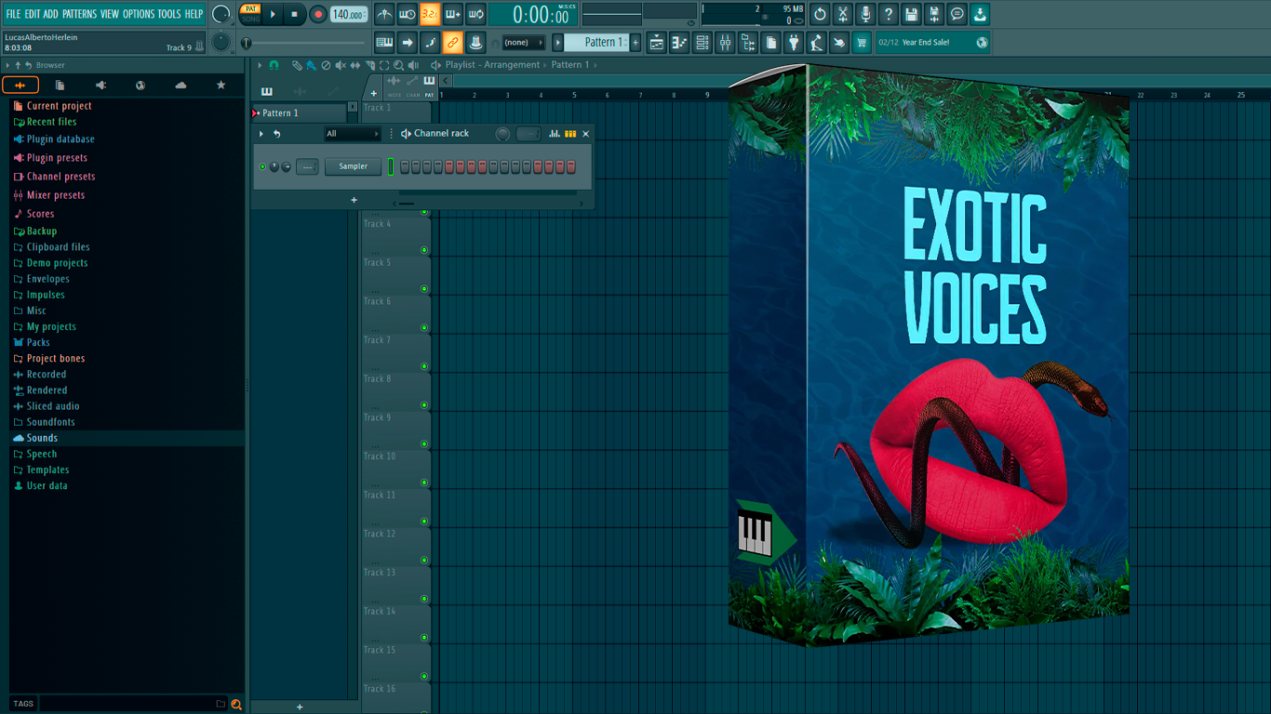The width and height of the screenshot is (1271, 714).
Task: Open the FILE menu
Action: 13,14
